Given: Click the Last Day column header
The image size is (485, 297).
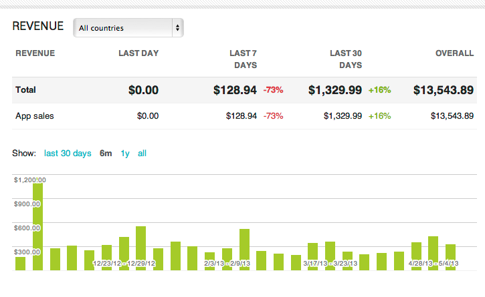Looking at the screenshot, I should point(138,53).
